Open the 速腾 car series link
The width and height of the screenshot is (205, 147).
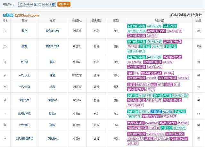52,75
